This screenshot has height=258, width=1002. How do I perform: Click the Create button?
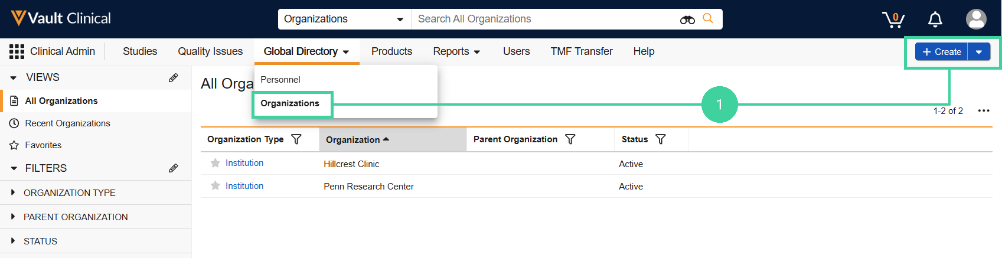pos(942,52)
